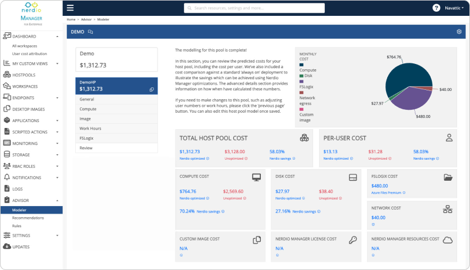Click the Home breadcrumb link

[x=71, y=19]
